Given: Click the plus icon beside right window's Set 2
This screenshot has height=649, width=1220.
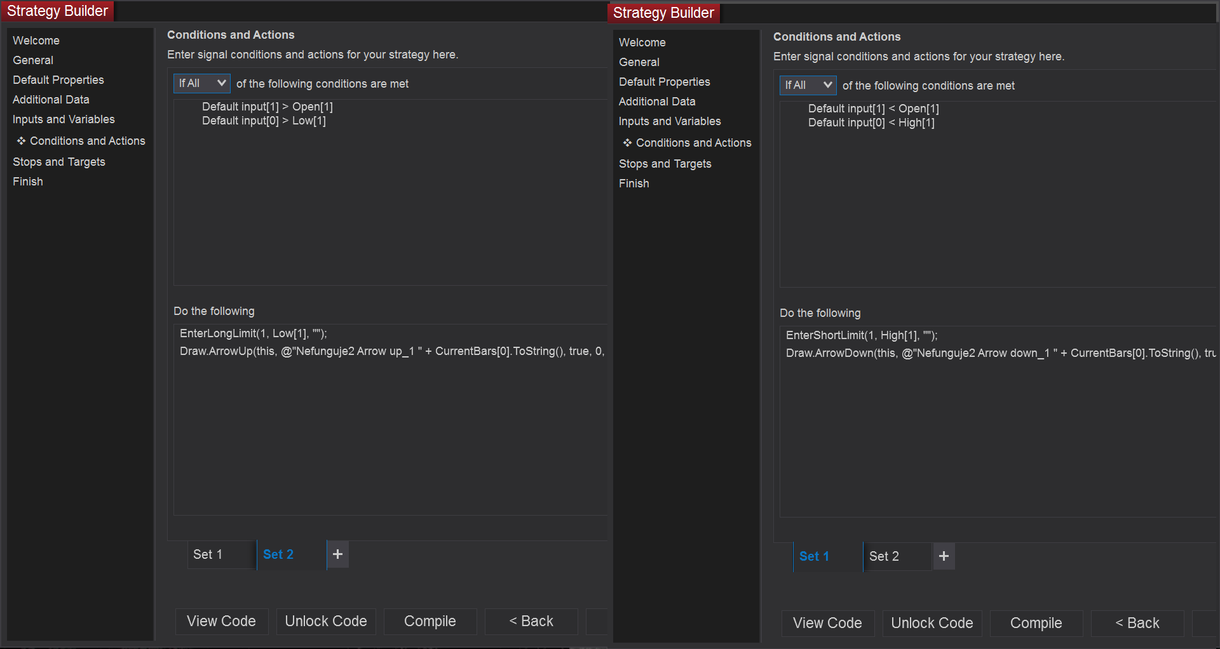Looking at the screenshot, I should (944, 556).
